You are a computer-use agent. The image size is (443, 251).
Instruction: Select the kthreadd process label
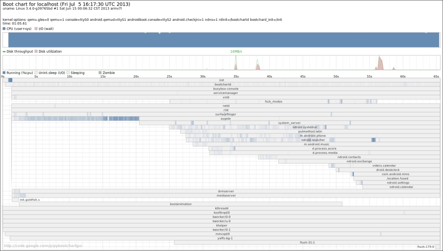click(221, 208)
